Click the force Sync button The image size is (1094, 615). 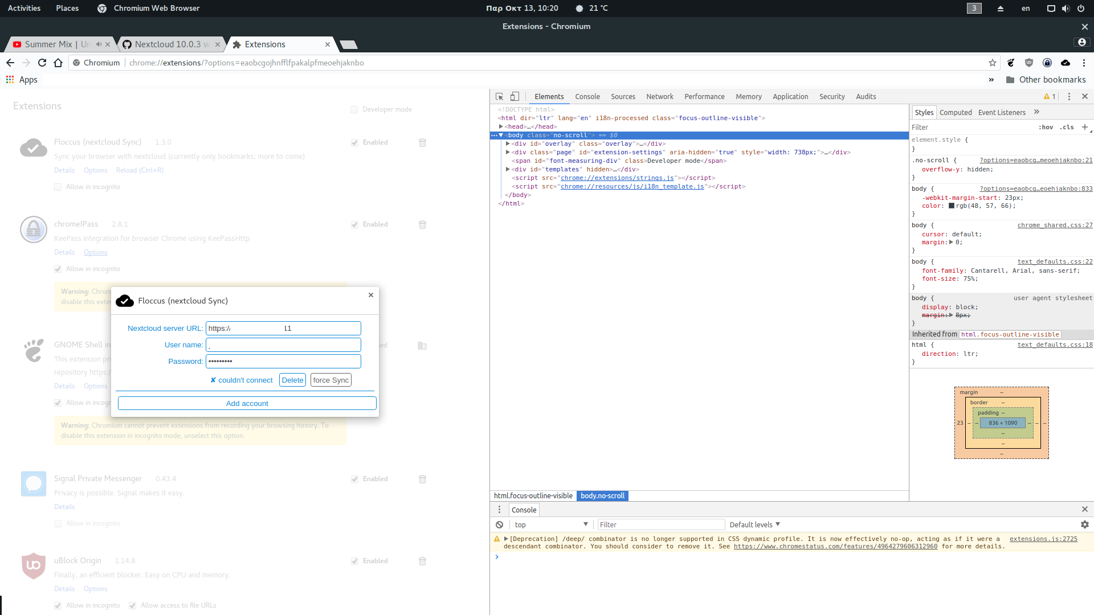pyautogui.click(x=330, y=380)
